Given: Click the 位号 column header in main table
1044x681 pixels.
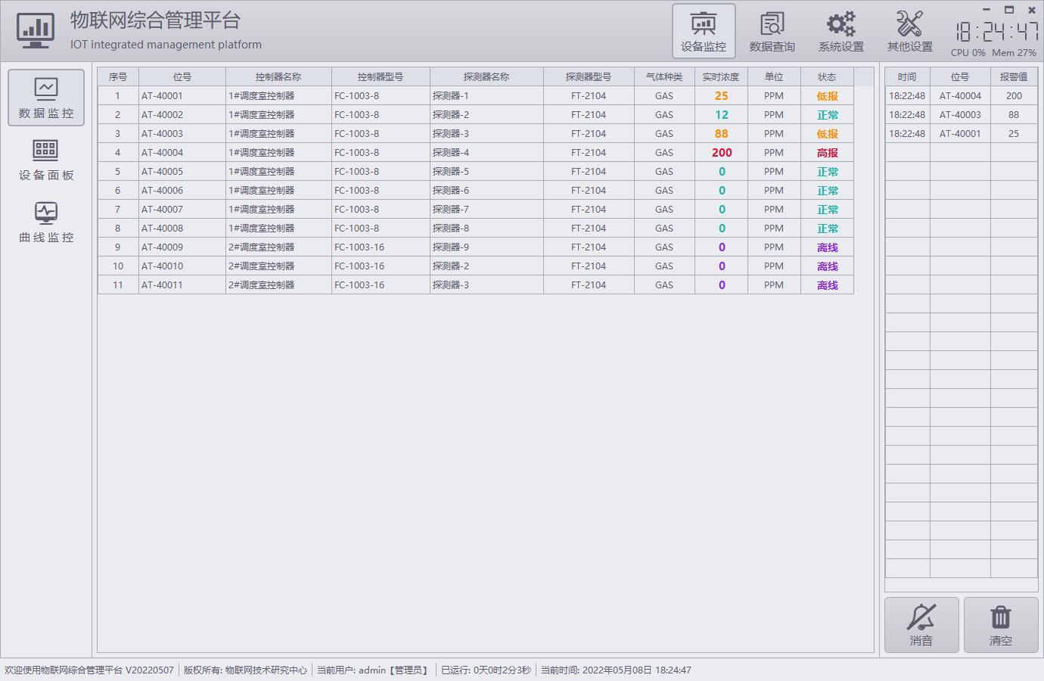Looking at the screenshot, I should click(x=182, y=76).
